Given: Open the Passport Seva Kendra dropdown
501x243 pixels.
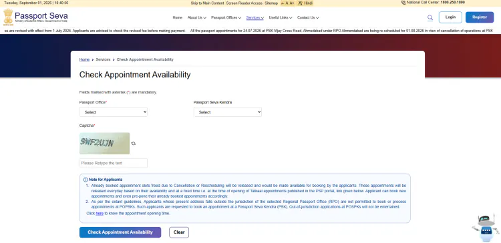Looking at the screenshot, I should (228, 112).
